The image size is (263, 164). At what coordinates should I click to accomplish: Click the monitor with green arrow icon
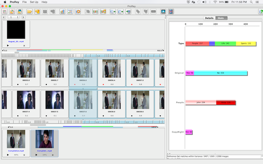128,11
